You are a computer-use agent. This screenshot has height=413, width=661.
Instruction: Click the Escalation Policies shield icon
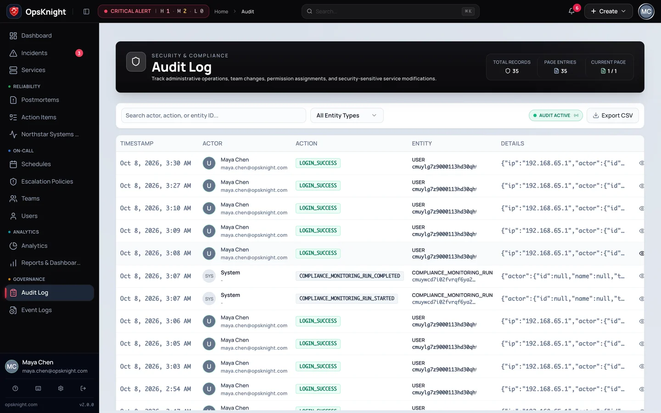pos(13,182)
